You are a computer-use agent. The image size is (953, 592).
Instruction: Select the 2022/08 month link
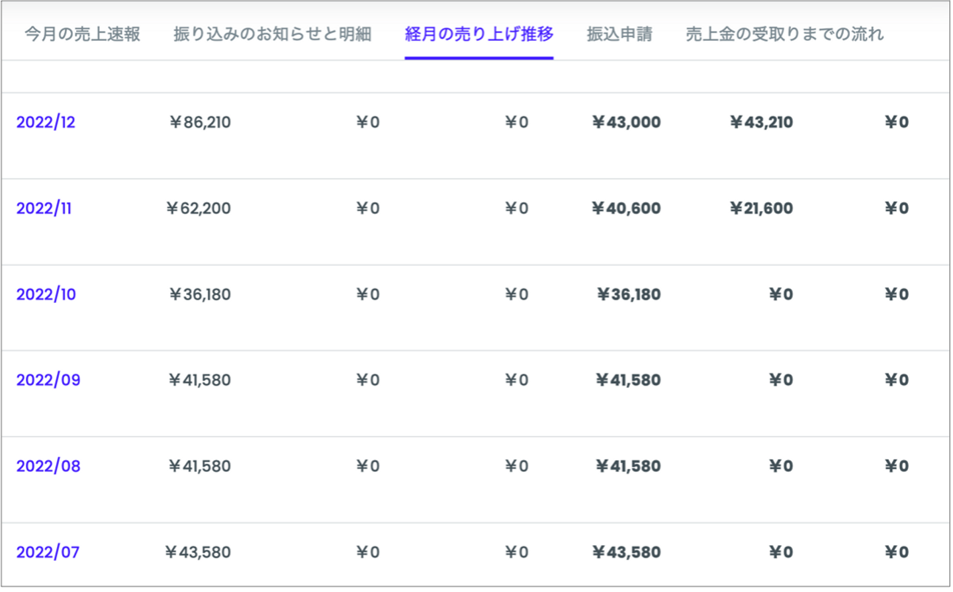pyautogui.click(x=48, y=466)
